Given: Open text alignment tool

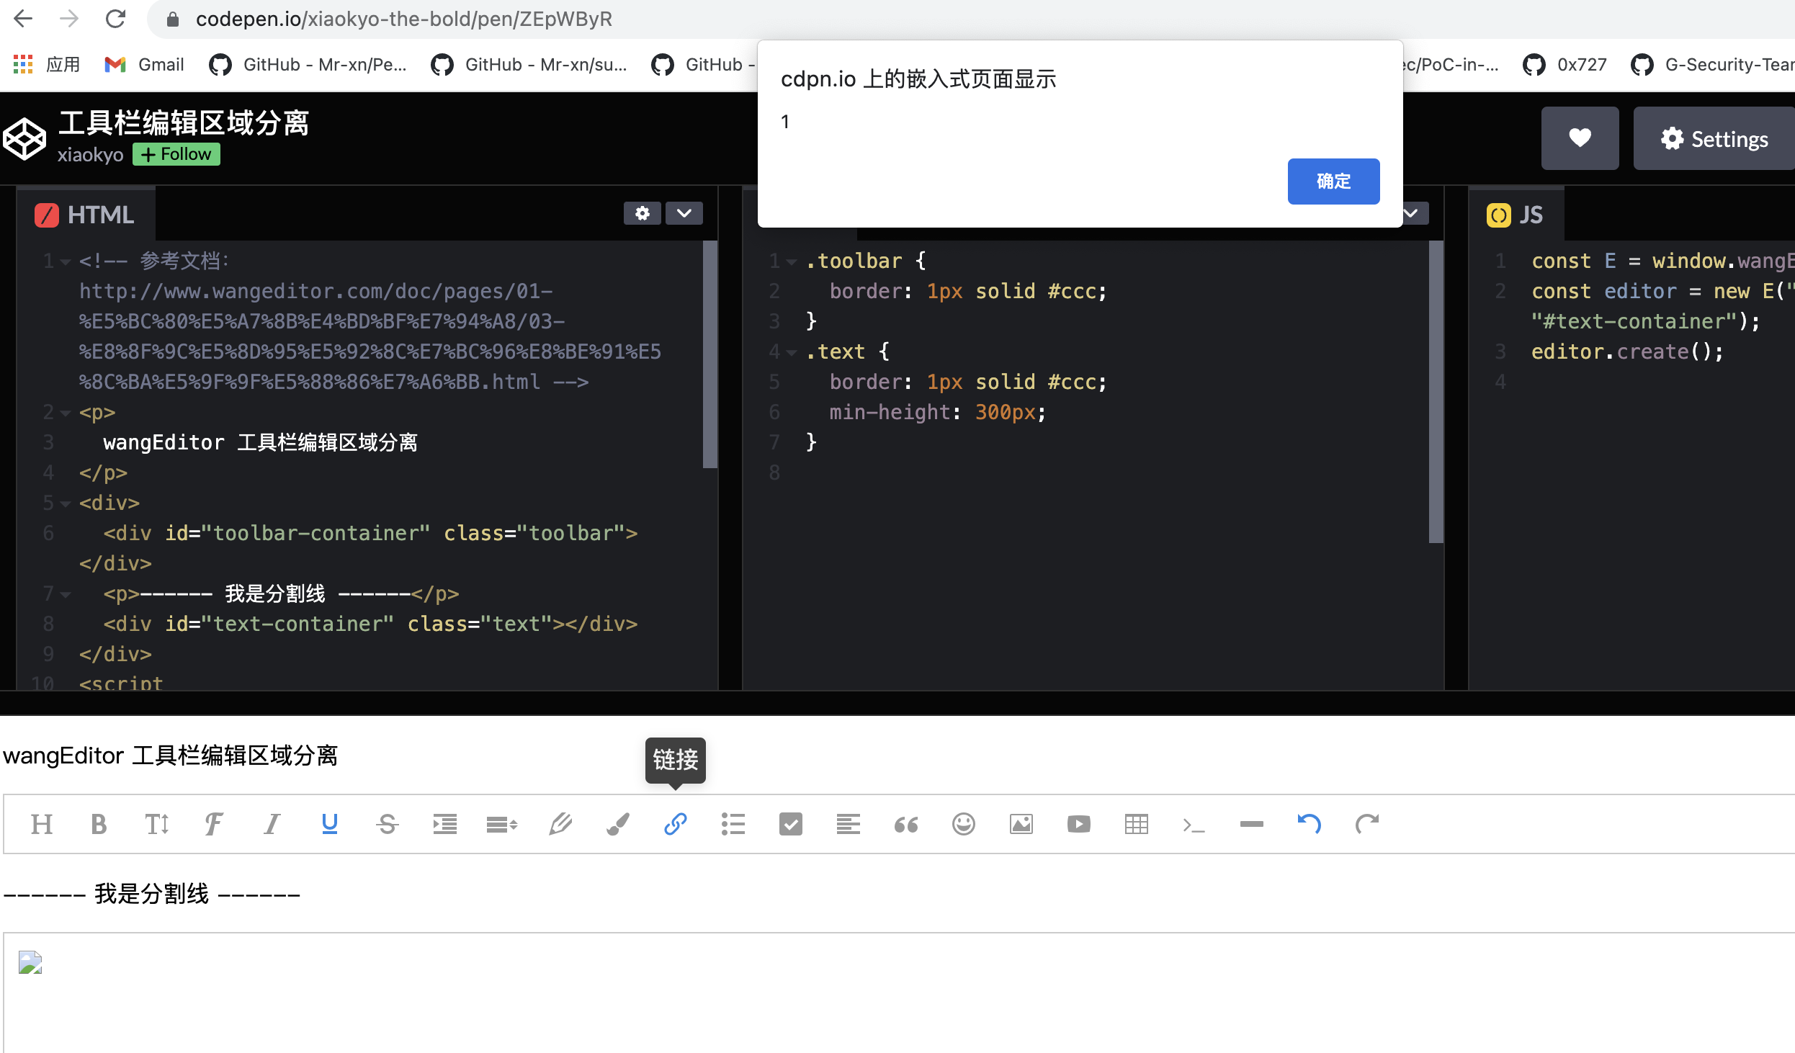Looking at the screenshot, I should (x=849, y=824).
